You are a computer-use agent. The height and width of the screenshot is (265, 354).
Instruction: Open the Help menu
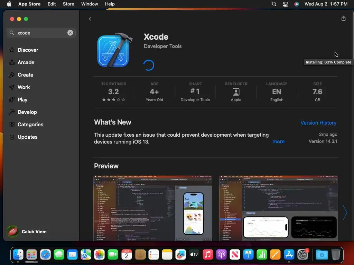[x=110, y=4]
